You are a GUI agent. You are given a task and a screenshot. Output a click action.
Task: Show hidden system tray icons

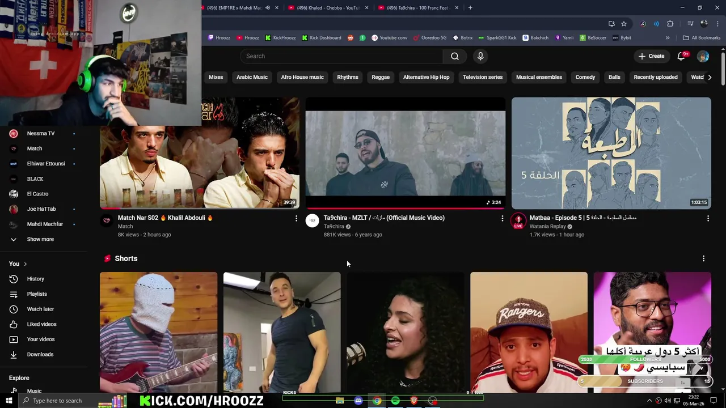(649, 401)
